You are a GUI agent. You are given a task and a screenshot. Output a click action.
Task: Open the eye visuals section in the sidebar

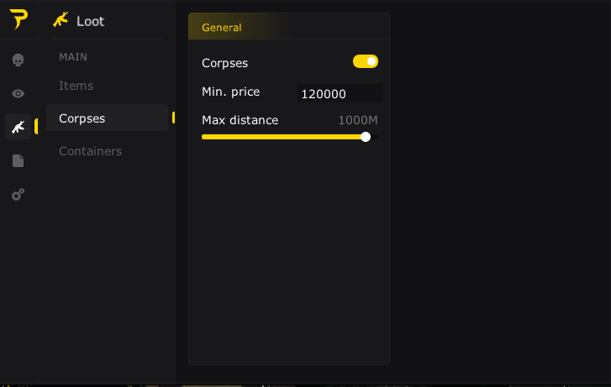[x=18, y=93]
